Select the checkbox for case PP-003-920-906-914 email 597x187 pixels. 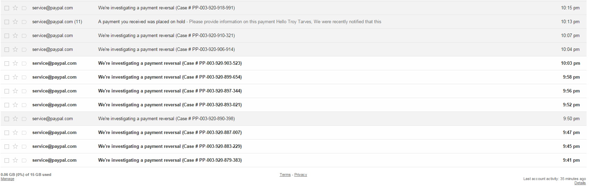tap(7, 50)
